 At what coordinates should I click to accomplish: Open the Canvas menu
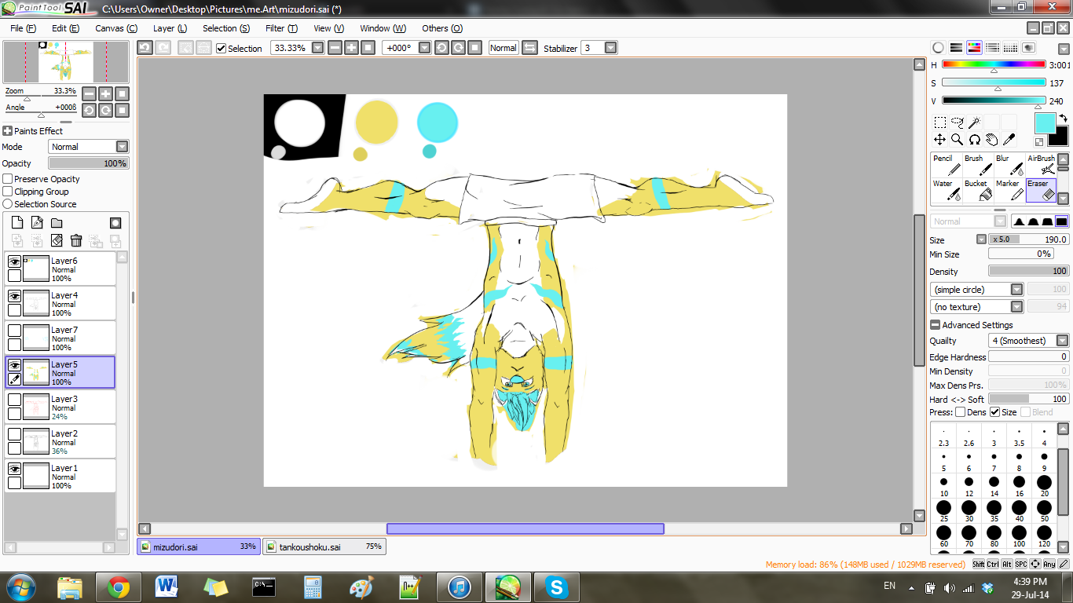tap(116, 28)
